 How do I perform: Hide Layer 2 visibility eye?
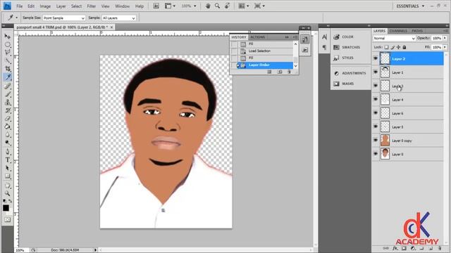coord(376,58)
